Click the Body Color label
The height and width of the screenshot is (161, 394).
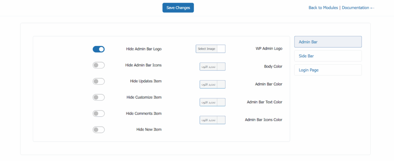[273, 67]
